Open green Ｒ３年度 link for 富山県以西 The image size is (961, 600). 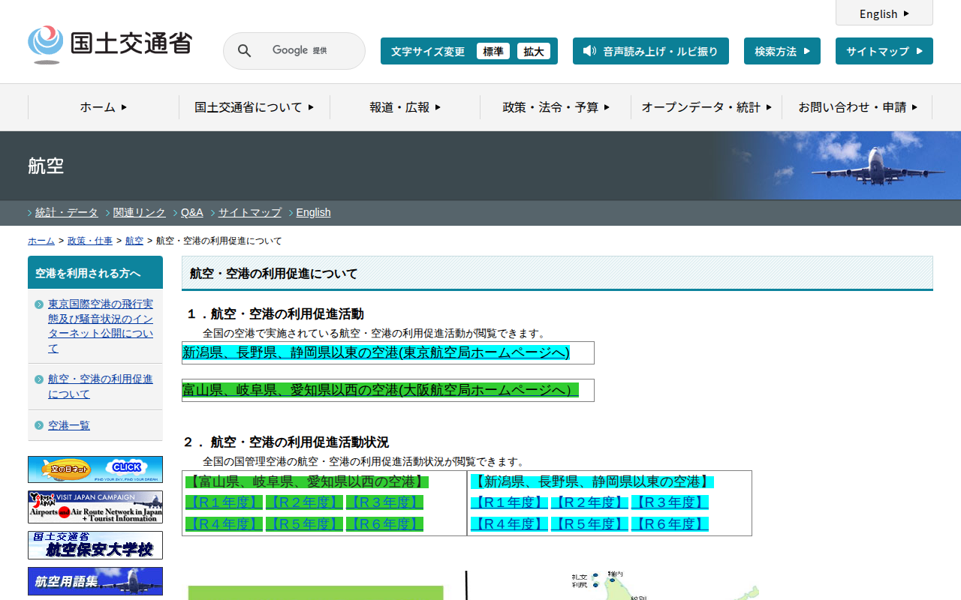384,502
